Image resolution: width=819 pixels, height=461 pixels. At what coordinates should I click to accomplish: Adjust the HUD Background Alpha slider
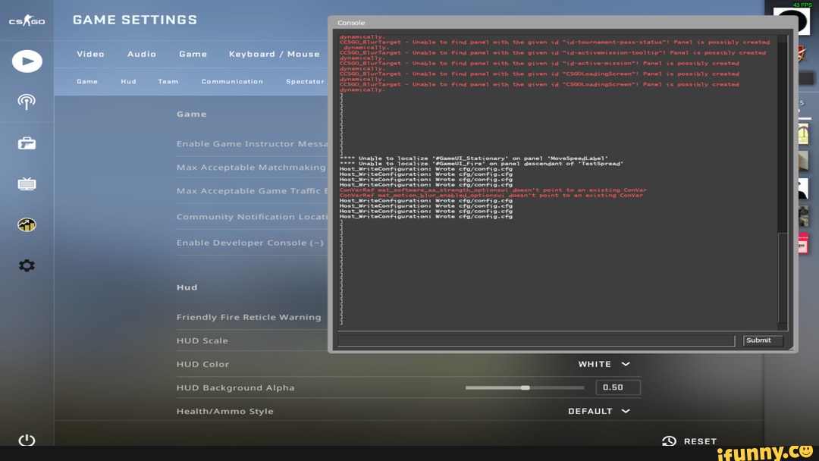(x=526, y=387)
